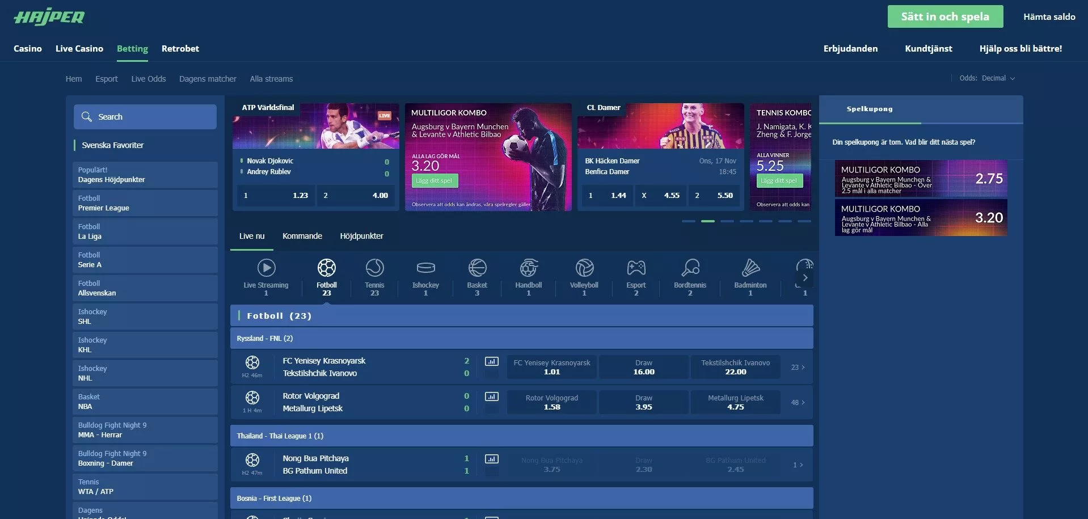Screen dimensions: 1088x519
Task: Open Hjälp oss bli bättre! link
Action: tap(1020, 49)
